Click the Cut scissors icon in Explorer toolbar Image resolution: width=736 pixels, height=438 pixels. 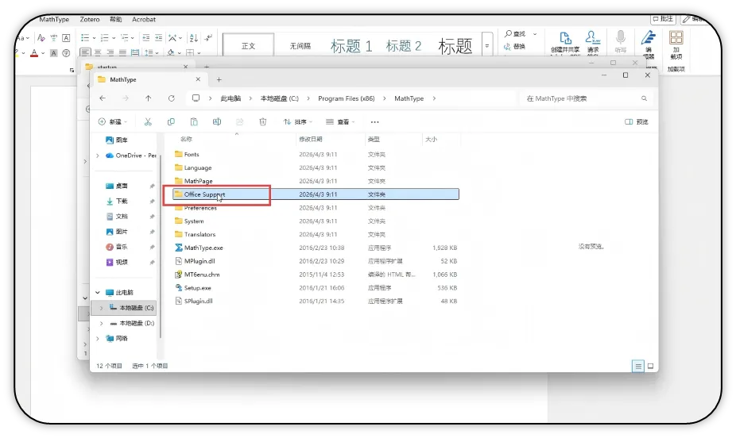[148, 121]
